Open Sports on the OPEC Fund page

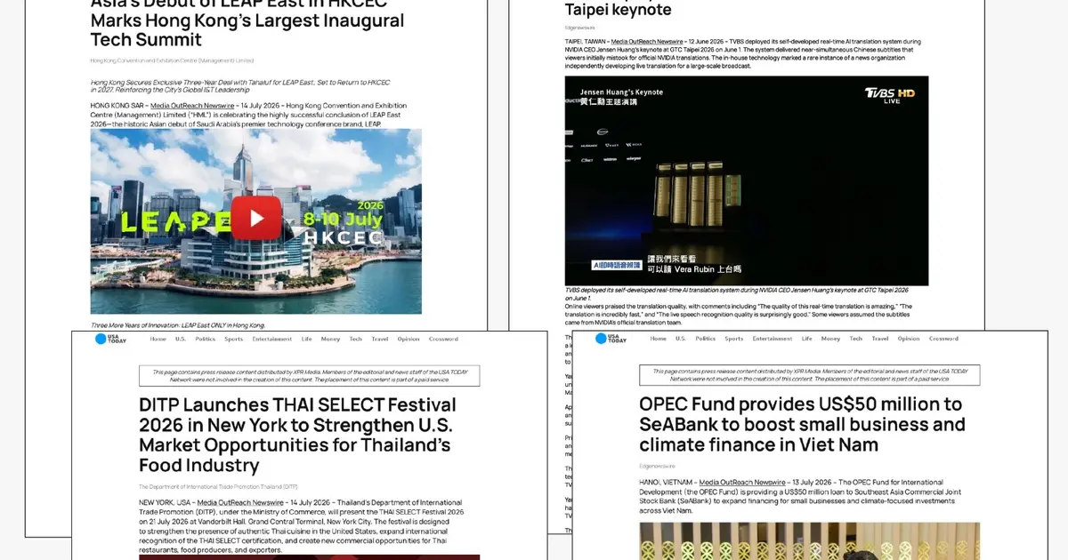[733, 339]
